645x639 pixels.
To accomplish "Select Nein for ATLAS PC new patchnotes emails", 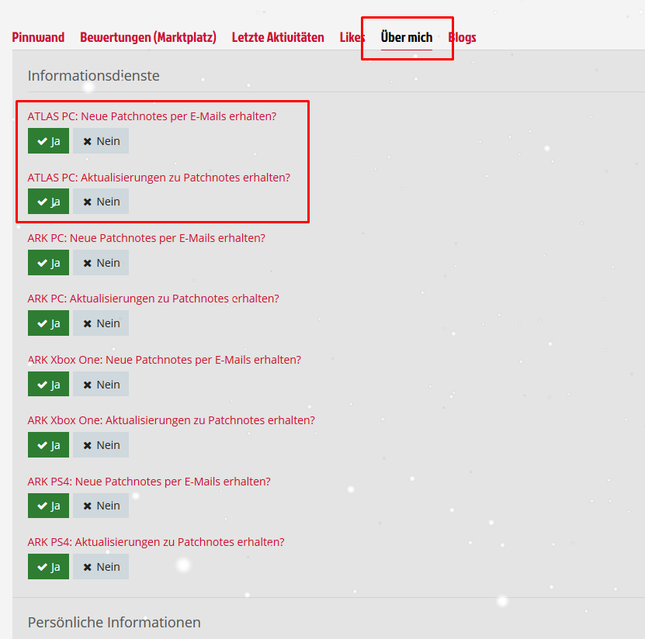I will (x=101, y=141).
